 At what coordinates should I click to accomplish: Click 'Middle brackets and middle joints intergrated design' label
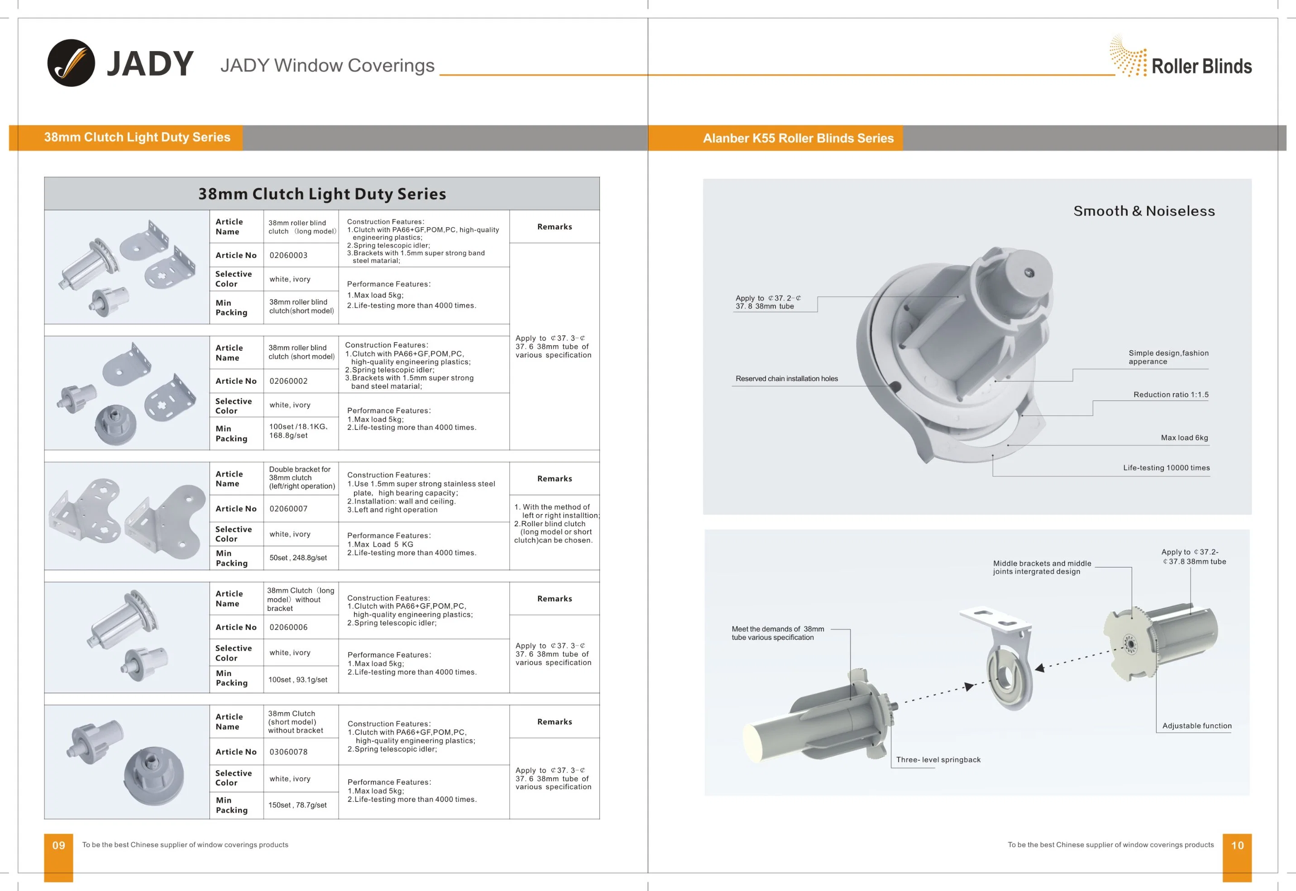pyautogui.click(x=1042, y=567)
